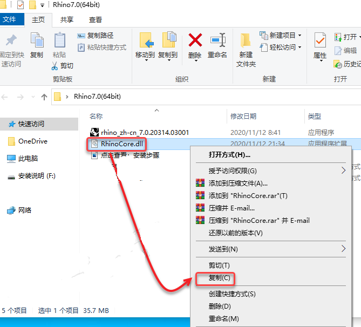This screenshot has height=327, width=361.
Task: Sort by the Type (类型) column header
Action: point(314,117)
